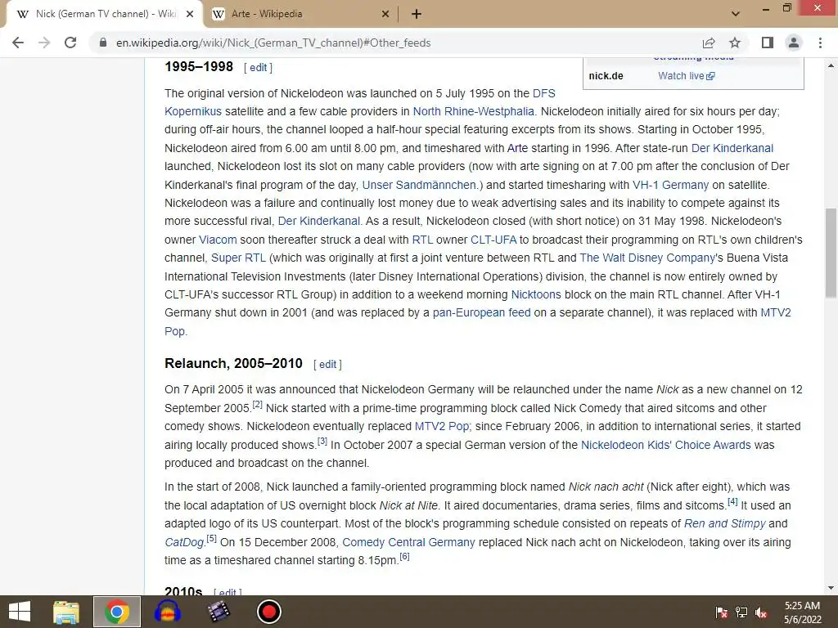The width and height of the screenshot is (838, 628).
Task: Click the forward navigation arrow
Action: click(x=44, y=43)
